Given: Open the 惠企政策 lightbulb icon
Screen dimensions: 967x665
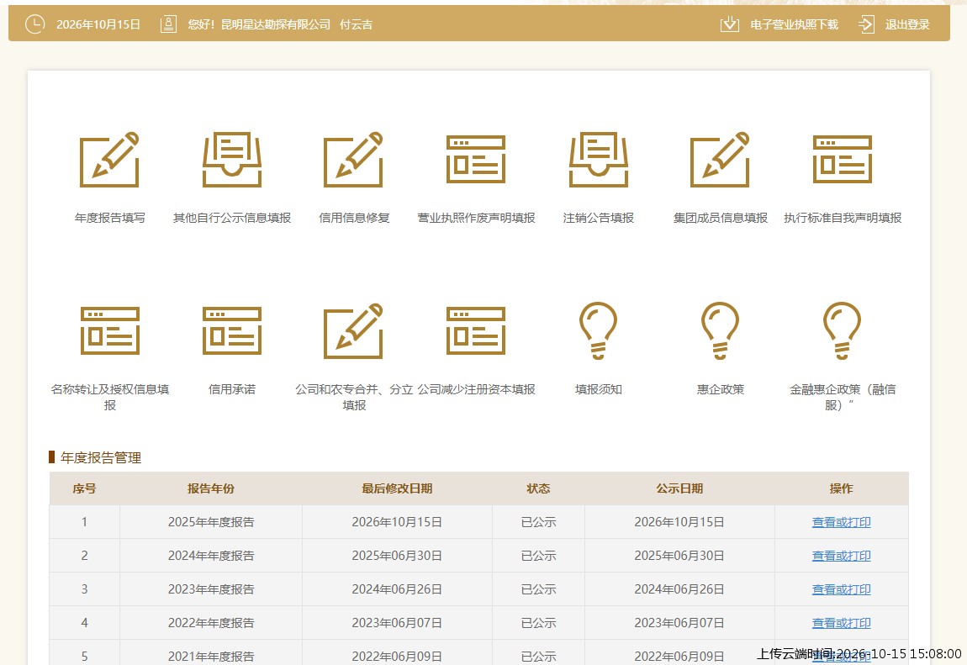Looking at the screenshot, I should click(x=721, y=331).
